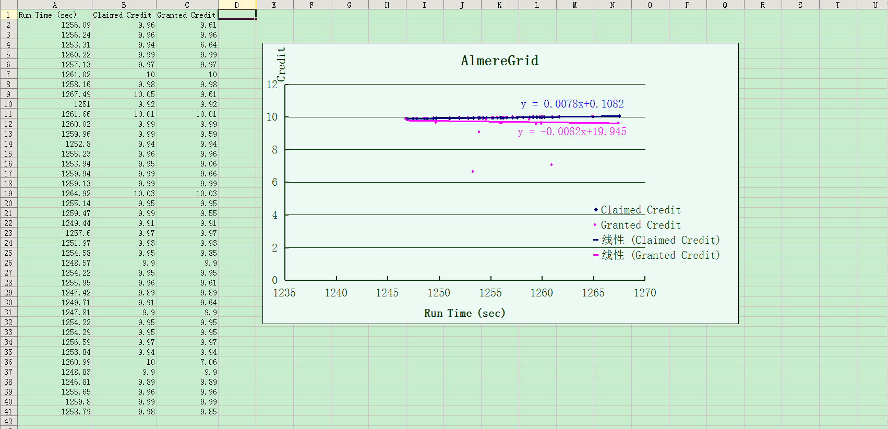The image size is (888, 429).
Task: Click row 9 header
Action: click(x=8, y=94)
